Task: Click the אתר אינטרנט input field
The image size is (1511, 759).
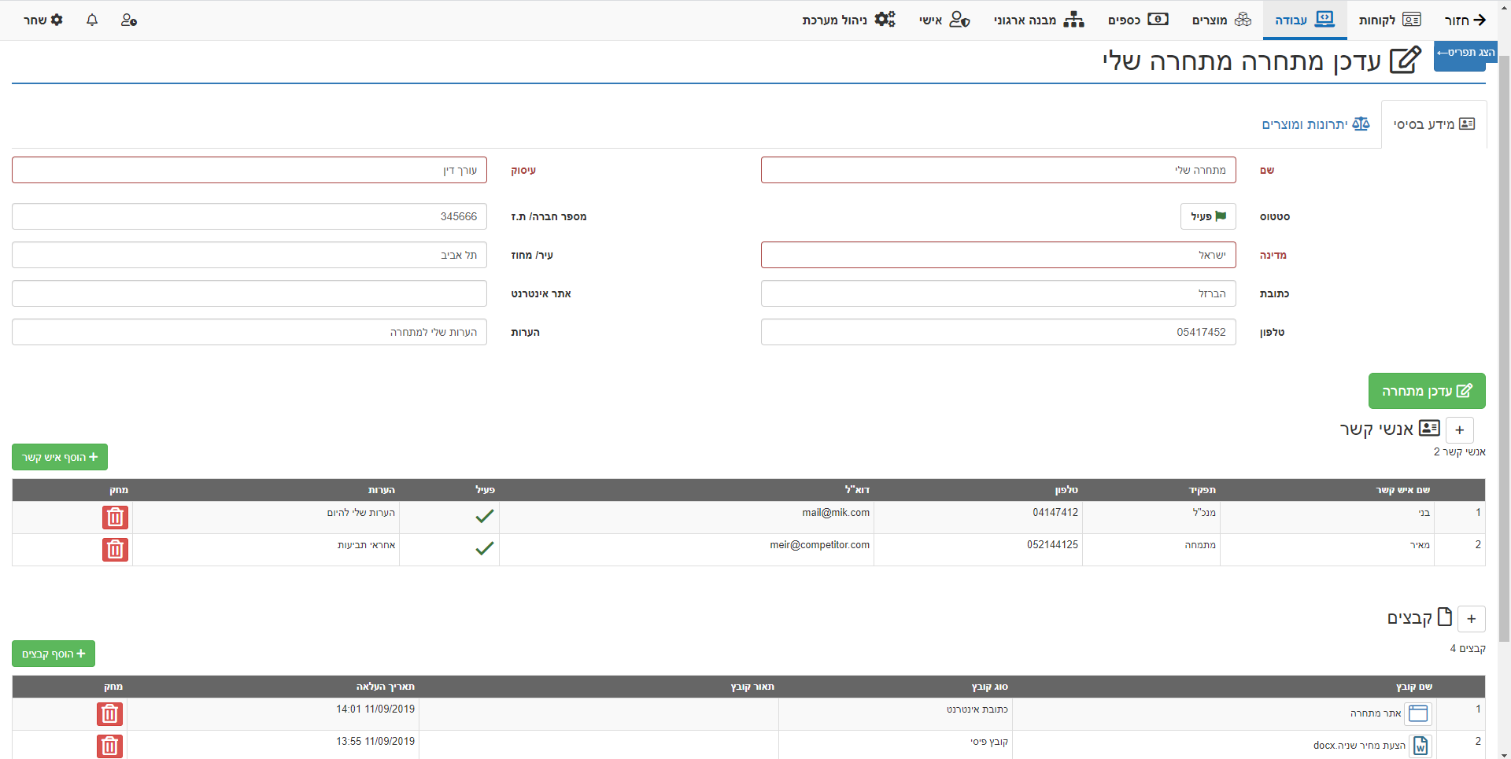Action: [x=249, y=293]
